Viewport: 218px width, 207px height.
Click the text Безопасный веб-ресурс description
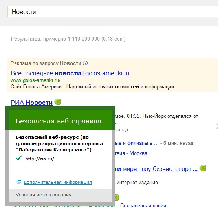point(59,144)
